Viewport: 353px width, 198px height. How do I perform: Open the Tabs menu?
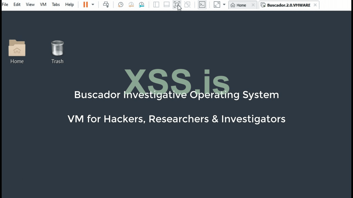click(x=56, y=5)
